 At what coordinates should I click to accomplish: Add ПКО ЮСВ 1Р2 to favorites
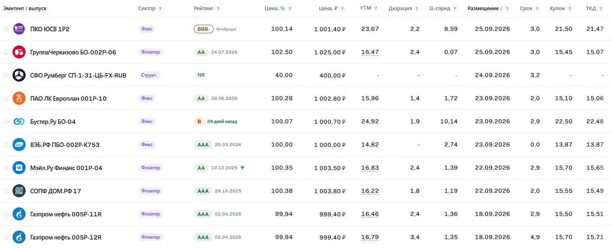coord(6,29)
